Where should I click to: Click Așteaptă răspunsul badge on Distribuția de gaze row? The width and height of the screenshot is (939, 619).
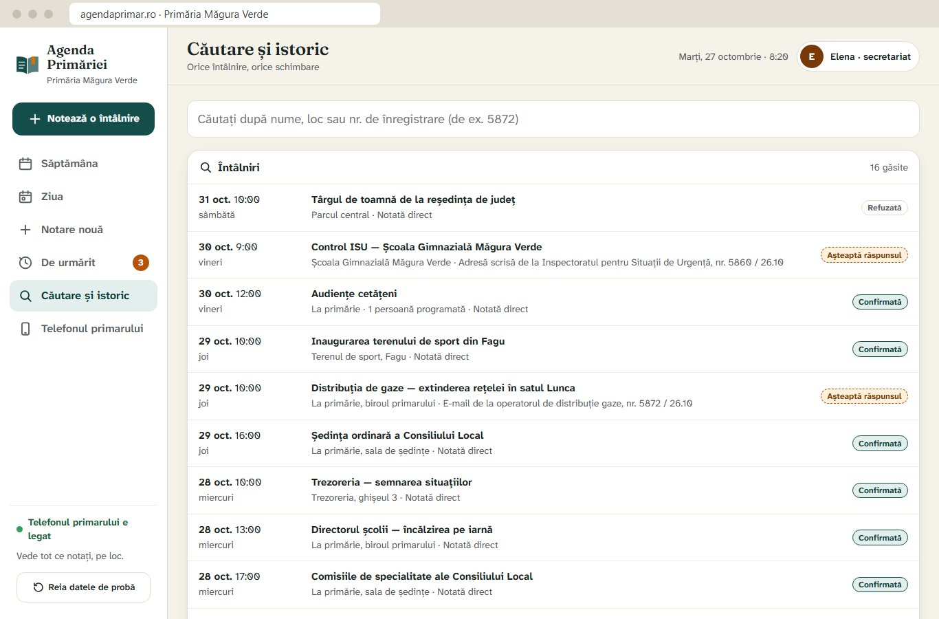click(864, 396)
